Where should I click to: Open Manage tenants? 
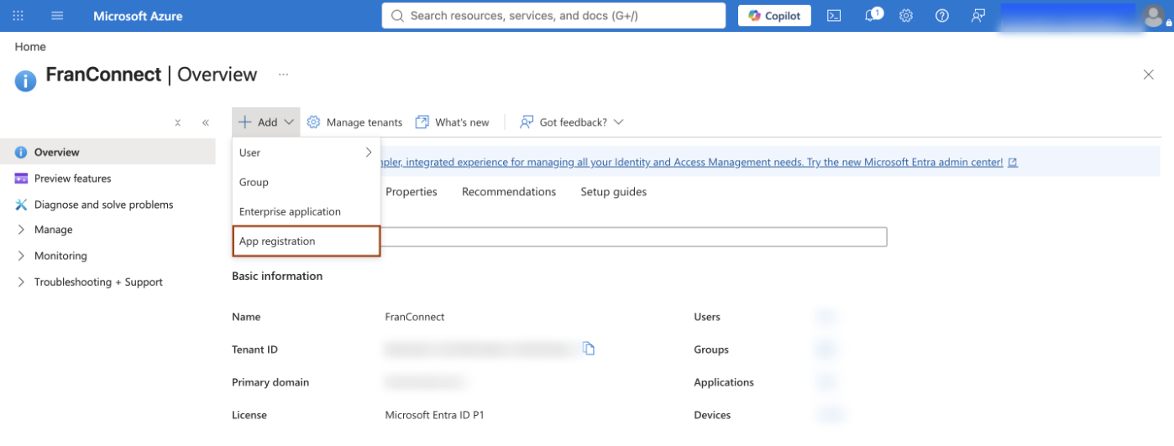(x=354, y=122)
